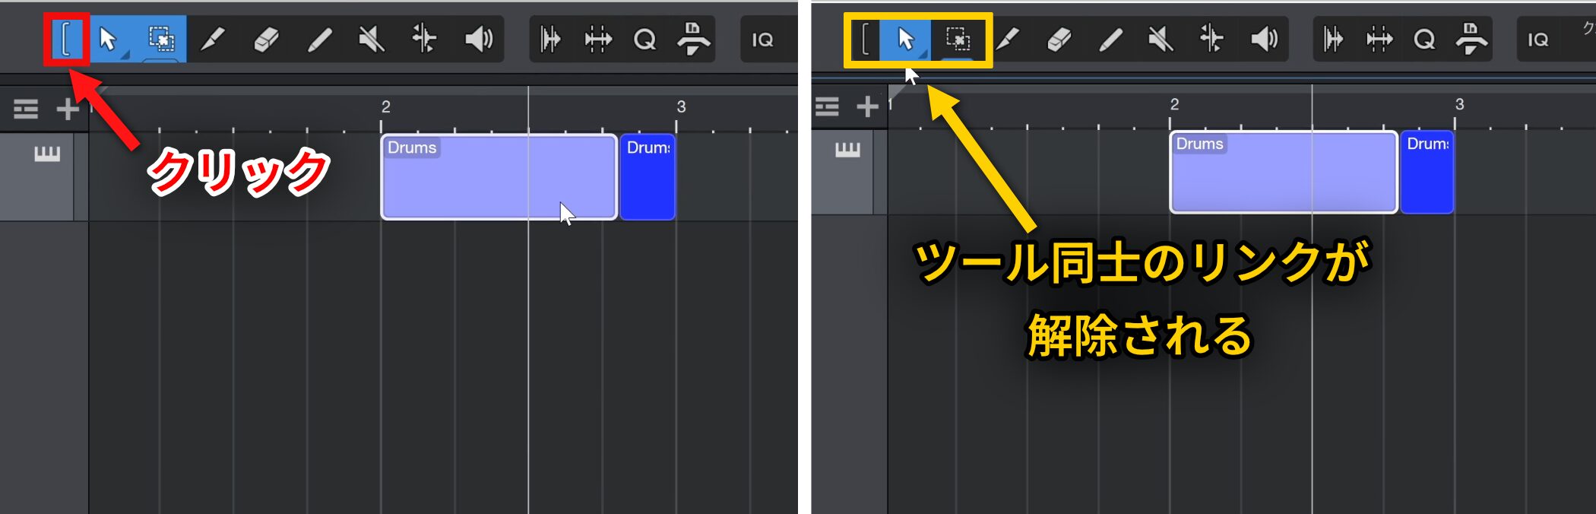Toggle tool link bracket in left screenshot
The height and width of the screenshot is (514, 1596).
[66, 39]
